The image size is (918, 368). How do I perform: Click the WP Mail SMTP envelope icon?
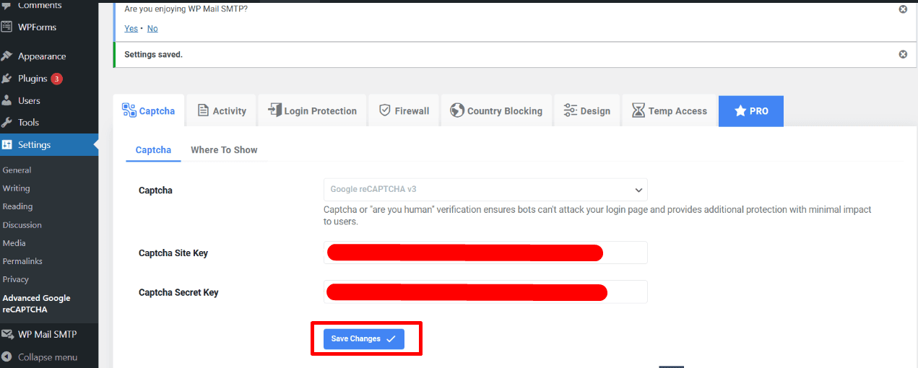[7, 334]
